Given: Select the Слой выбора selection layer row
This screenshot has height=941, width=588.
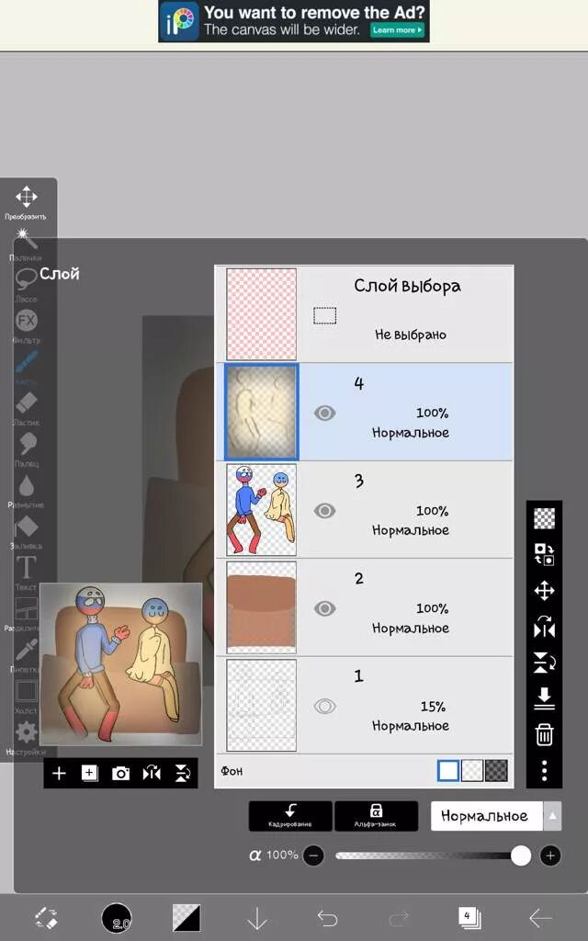Looking at the screenshot, I should (364, 314).
